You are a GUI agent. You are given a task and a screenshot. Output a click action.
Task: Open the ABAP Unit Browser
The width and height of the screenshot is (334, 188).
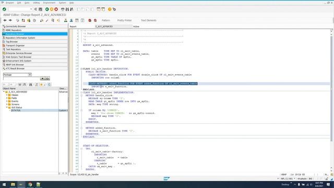pos(35,65)
